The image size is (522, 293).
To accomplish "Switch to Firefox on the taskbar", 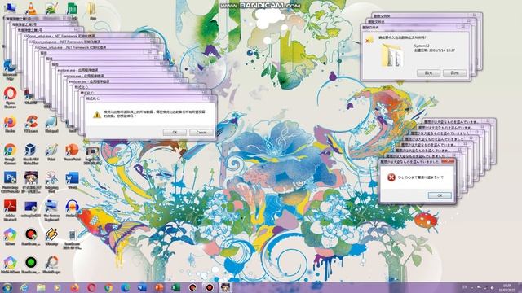I will pyautogui.click(x=74, y=287).
